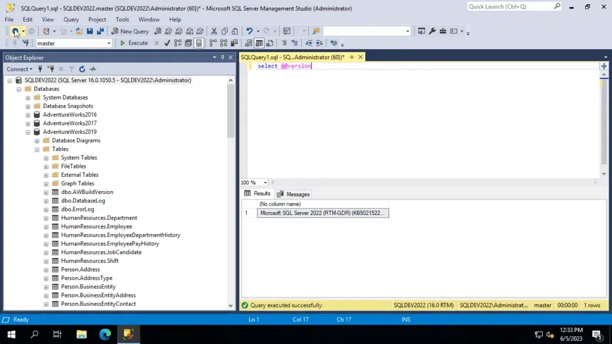Expand the AdventureWorks2016 database node
This screenshot has width=612, height=344.
tap(27, 115)
